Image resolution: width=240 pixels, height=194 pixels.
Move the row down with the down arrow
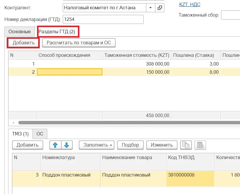pos(67,145)
